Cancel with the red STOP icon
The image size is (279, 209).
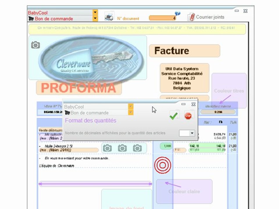(x=188, y=116)
